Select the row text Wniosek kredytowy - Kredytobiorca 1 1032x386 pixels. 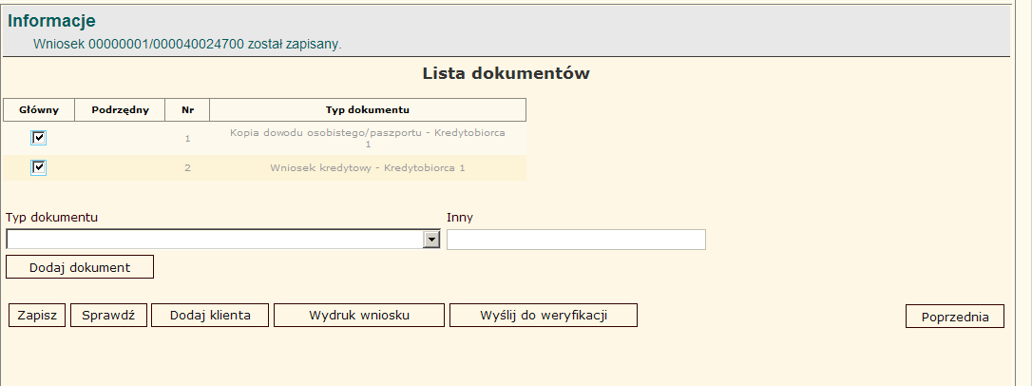pyautogui.click(x=368, y=168)
